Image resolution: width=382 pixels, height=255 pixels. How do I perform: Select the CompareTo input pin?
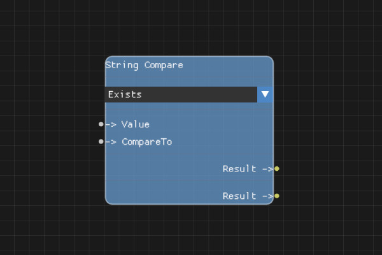(x=101, y=142)
